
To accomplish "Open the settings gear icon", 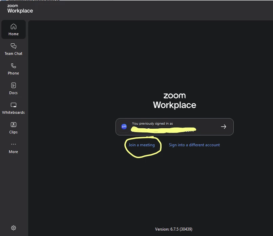I will (14, 228).
